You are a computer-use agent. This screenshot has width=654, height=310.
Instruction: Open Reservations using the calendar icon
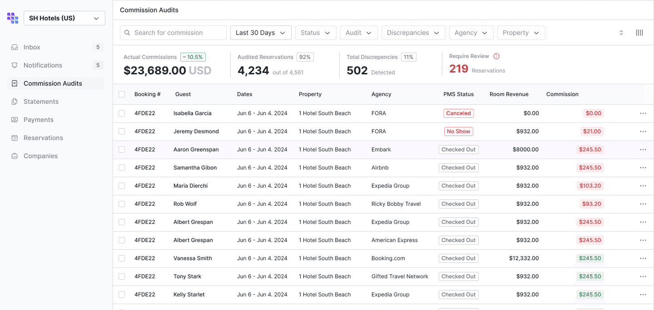click(x=14, y=138)
